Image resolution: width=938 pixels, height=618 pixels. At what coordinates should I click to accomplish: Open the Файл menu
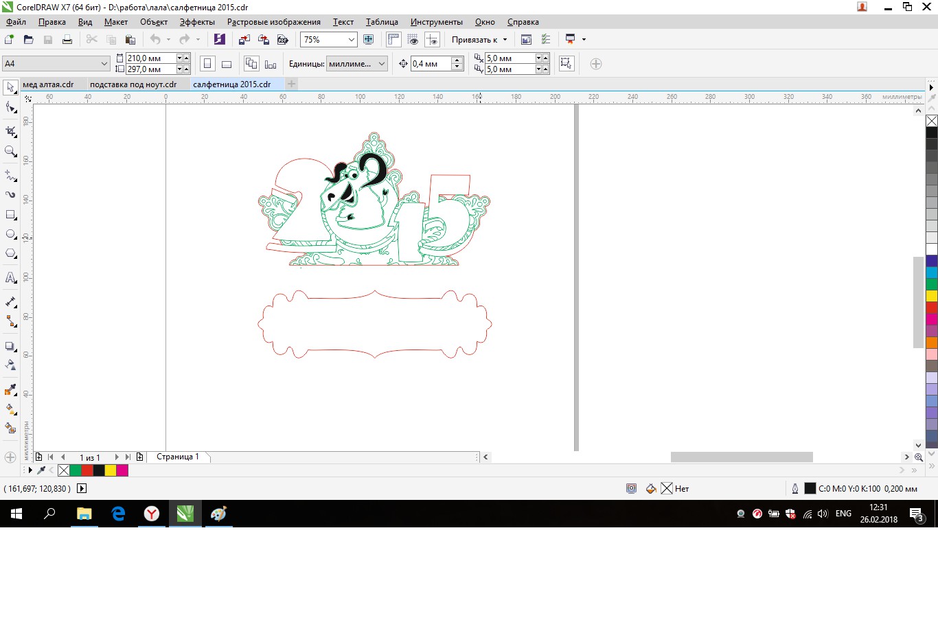(15, 22)
